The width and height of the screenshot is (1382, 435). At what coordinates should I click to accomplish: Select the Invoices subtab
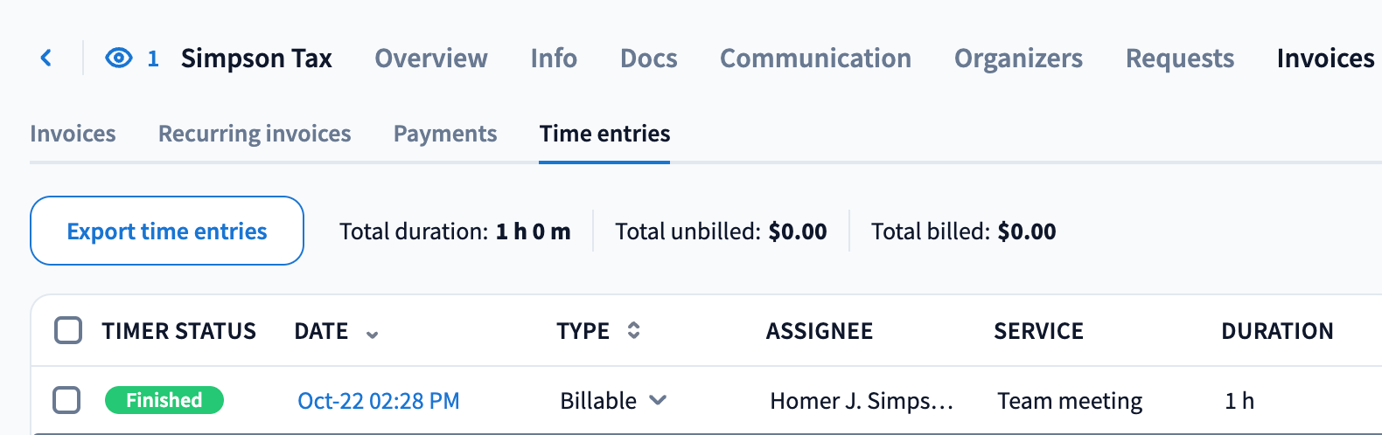point(73,134)
